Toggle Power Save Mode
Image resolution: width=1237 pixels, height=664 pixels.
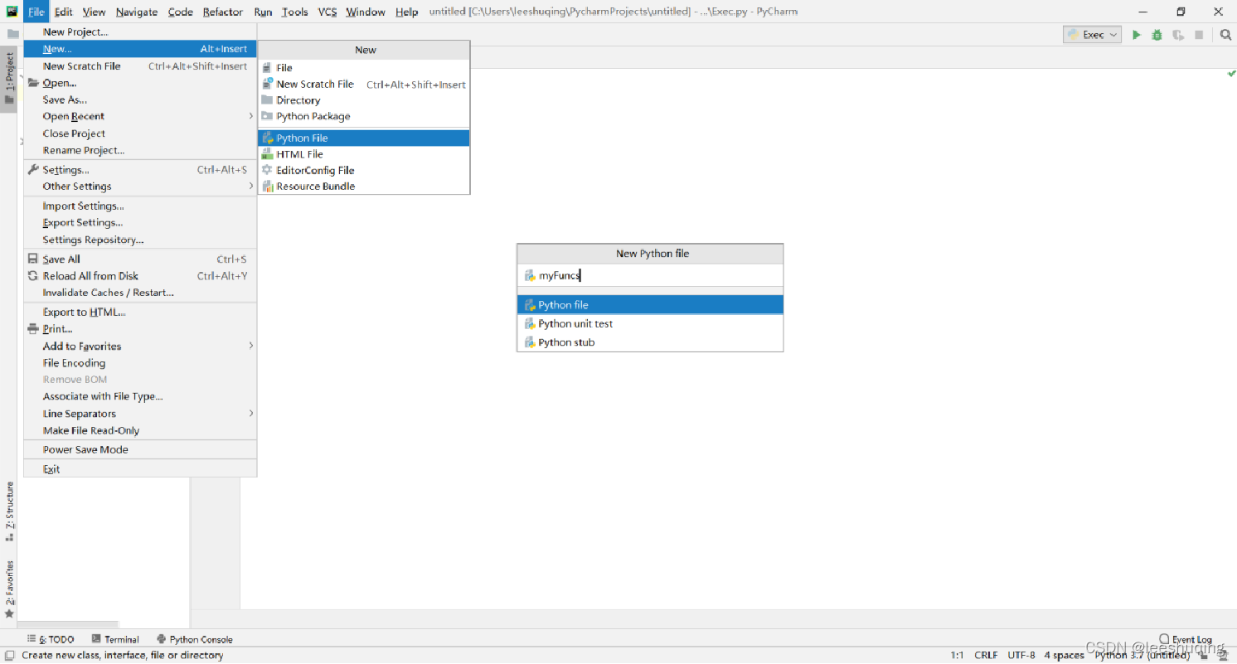pyautogui.click(x=139, y=449)
